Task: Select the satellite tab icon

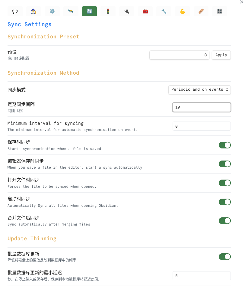Action: [71, 11]
